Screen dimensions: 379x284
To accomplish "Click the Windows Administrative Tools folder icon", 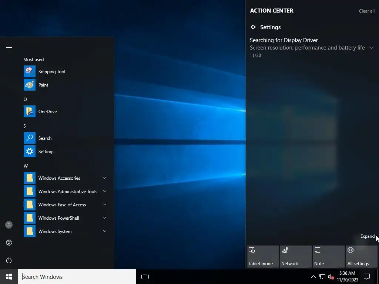I will (30, 191).
